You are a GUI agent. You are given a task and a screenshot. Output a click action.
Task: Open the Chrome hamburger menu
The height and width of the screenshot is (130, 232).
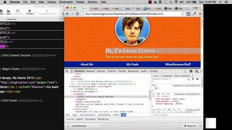200,14
